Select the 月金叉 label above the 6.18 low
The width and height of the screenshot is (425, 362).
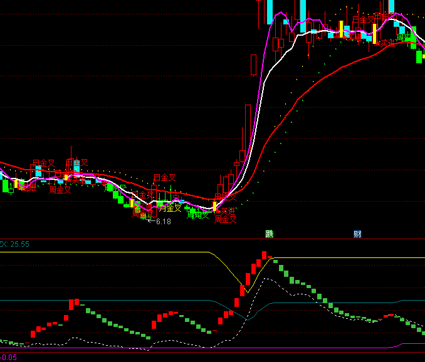click(165, 178)
